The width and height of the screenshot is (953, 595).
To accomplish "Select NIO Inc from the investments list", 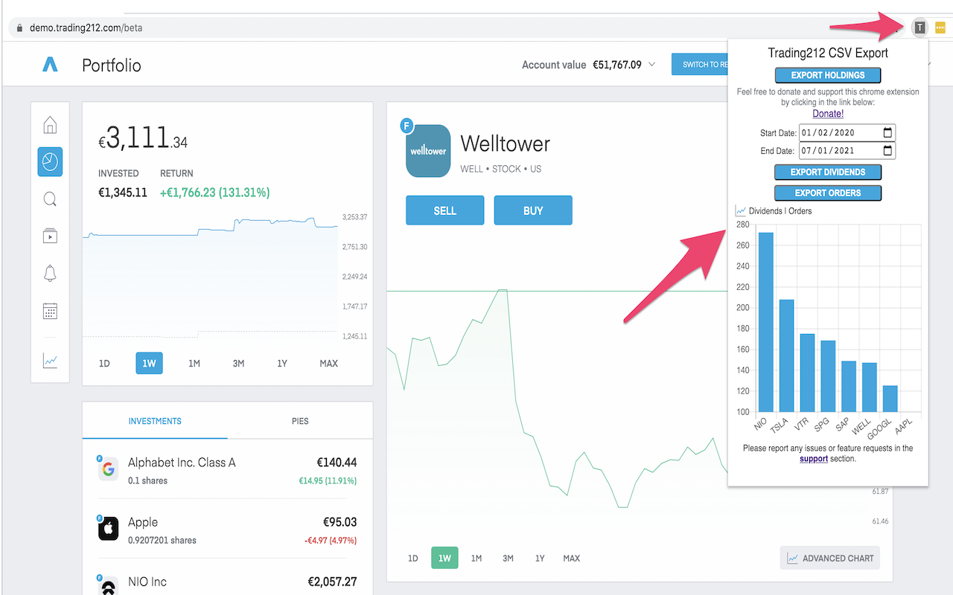I will [x=149, y=582].
